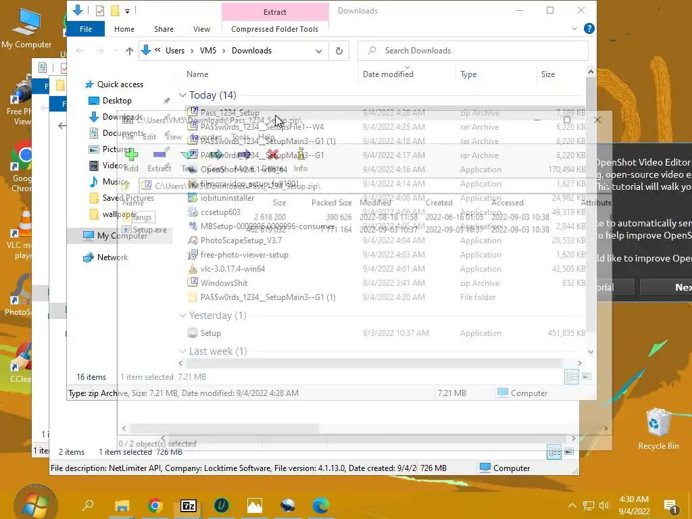The width and height of the screenshot is (692, 519).
Task: Open Explorer Help with the question mark icon
Action: 589,28
